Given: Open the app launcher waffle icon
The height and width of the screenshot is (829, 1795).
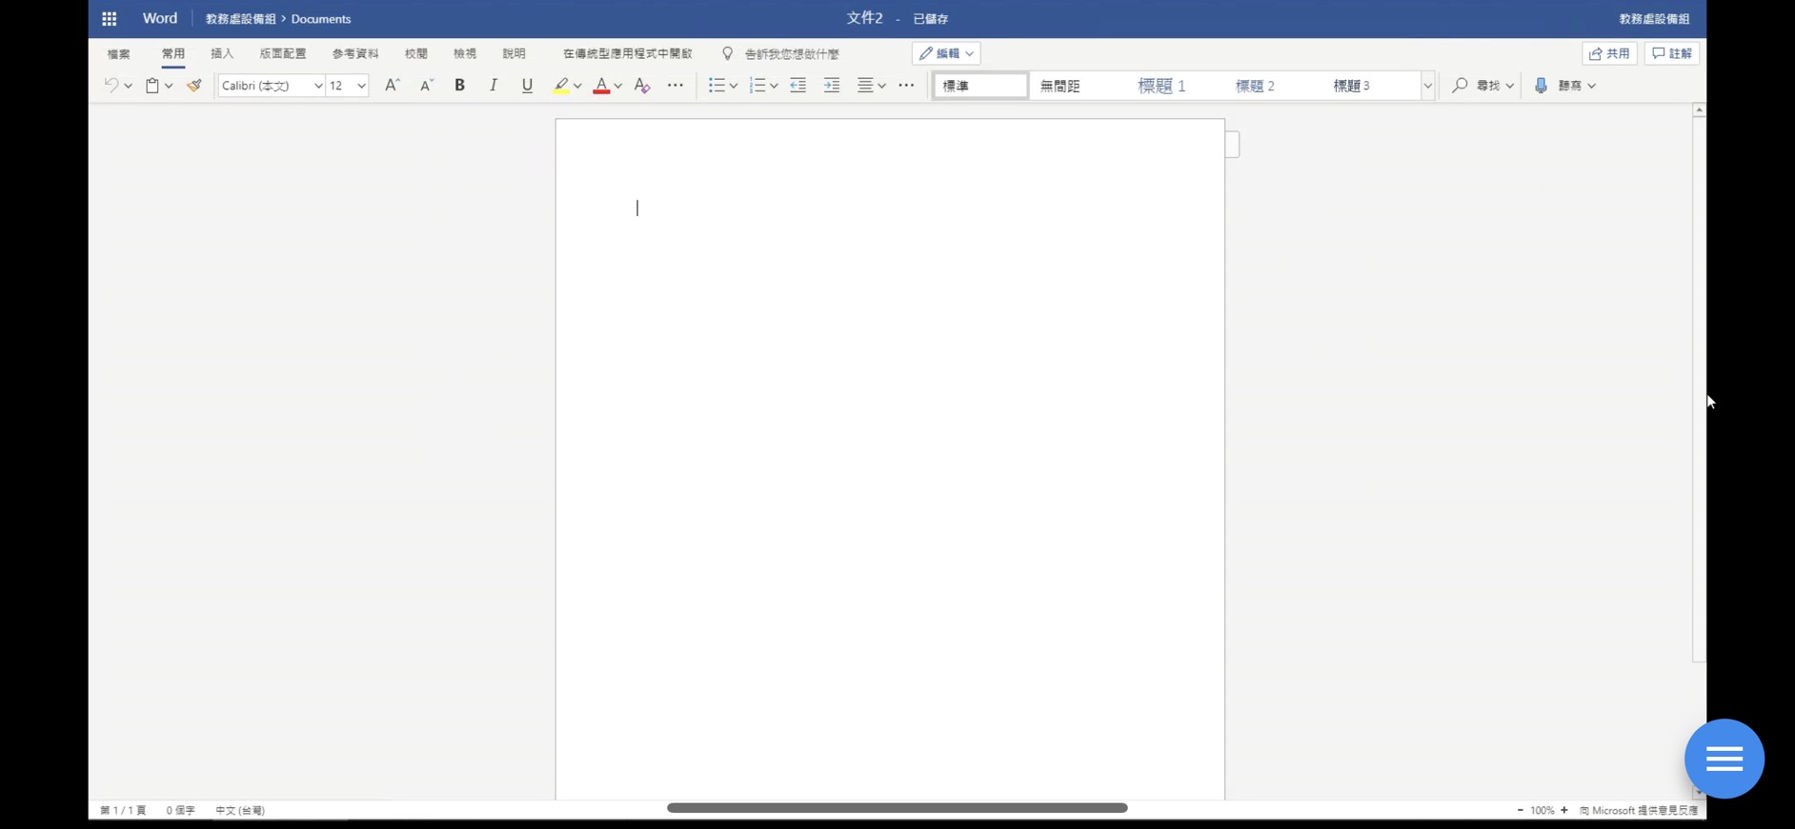Looking at the screenshot, I should point(110,19).
